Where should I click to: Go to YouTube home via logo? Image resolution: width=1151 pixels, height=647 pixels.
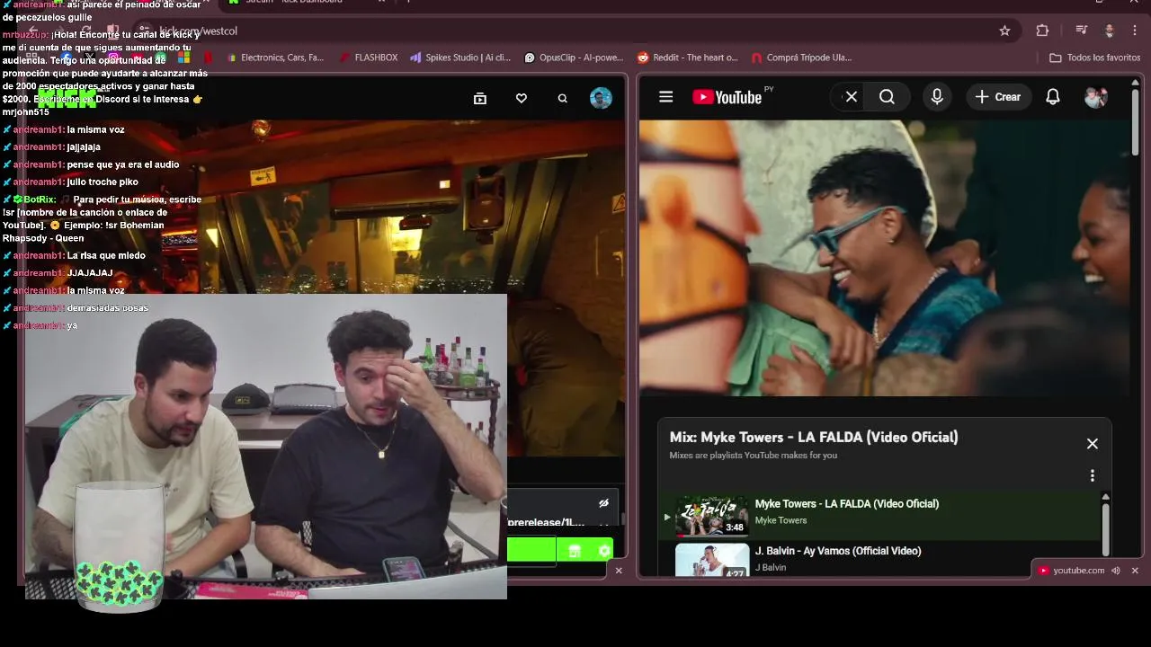[x=727, y=97]
